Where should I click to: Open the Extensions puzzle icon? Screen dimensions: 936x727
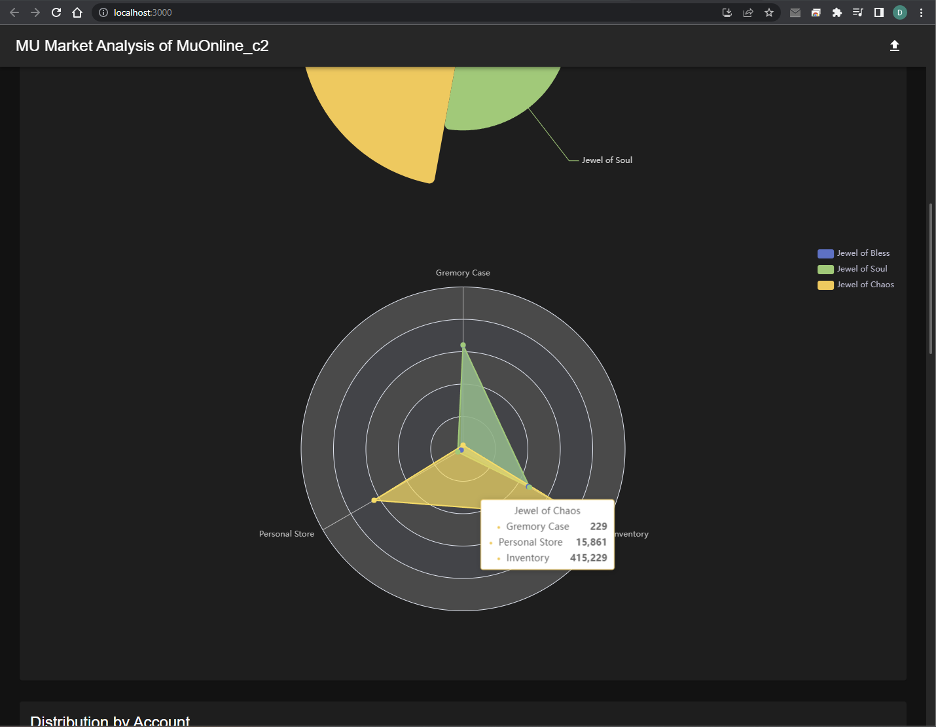click(837, 12)
